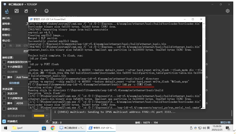Click the robot tools icon in toolbar

tap(26, 11)
